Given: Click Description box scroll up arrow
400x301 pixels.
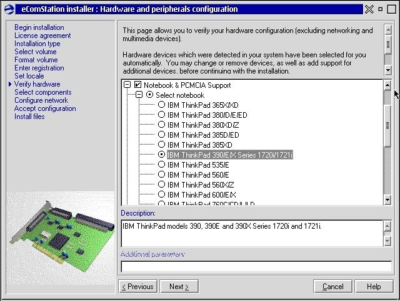Looking at the screenshot, I should [387, 226].
